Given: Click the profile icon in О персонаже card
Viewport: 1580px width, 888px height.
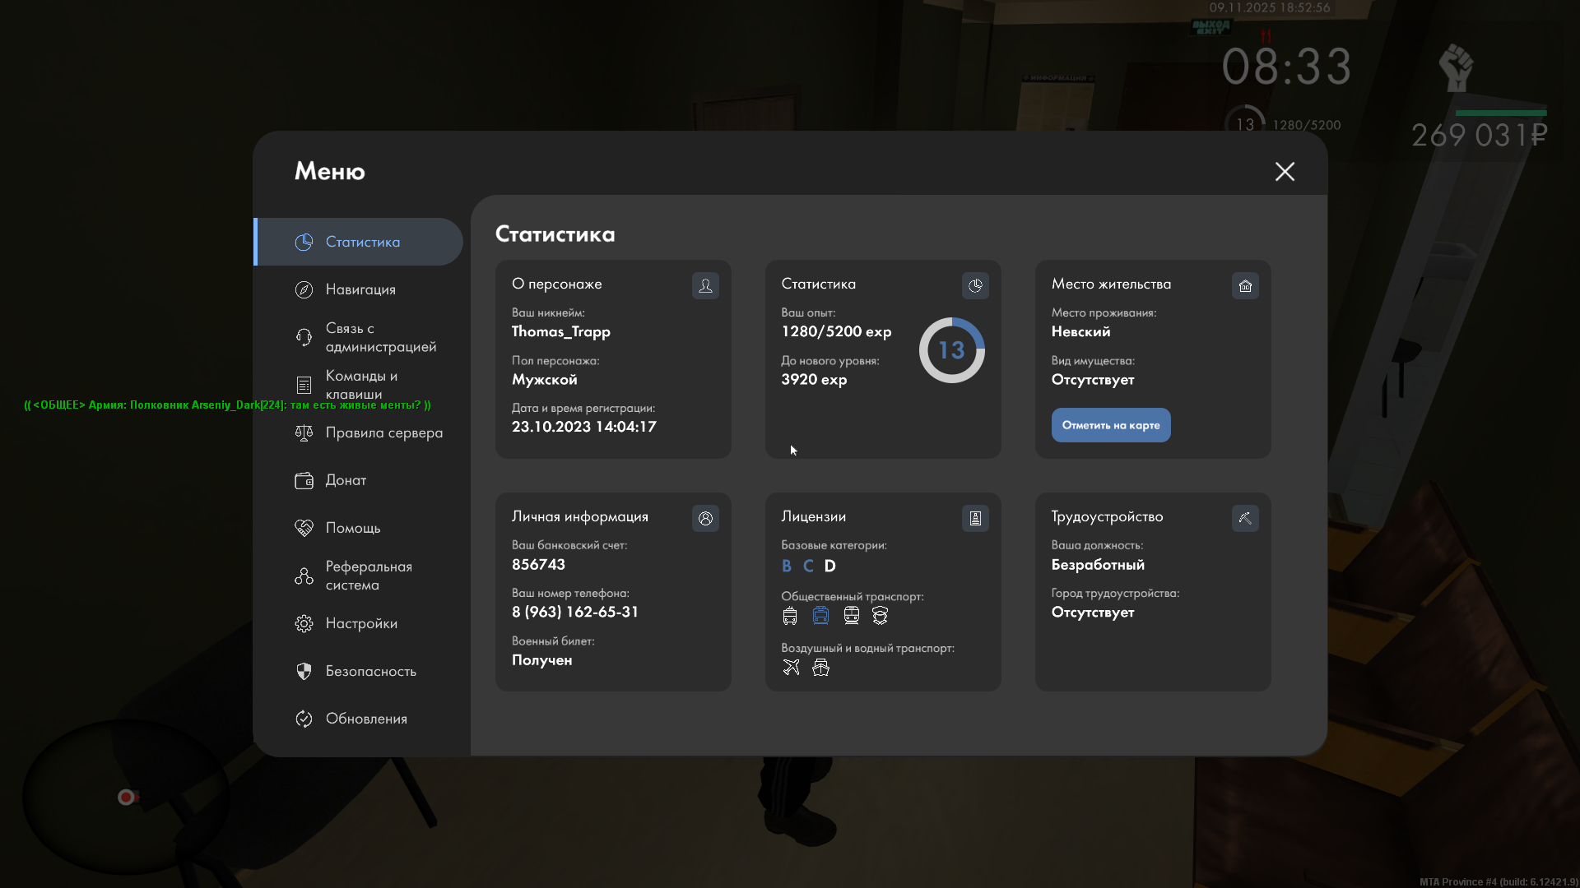Looking at the screenshot, I should tap(705, 285).
